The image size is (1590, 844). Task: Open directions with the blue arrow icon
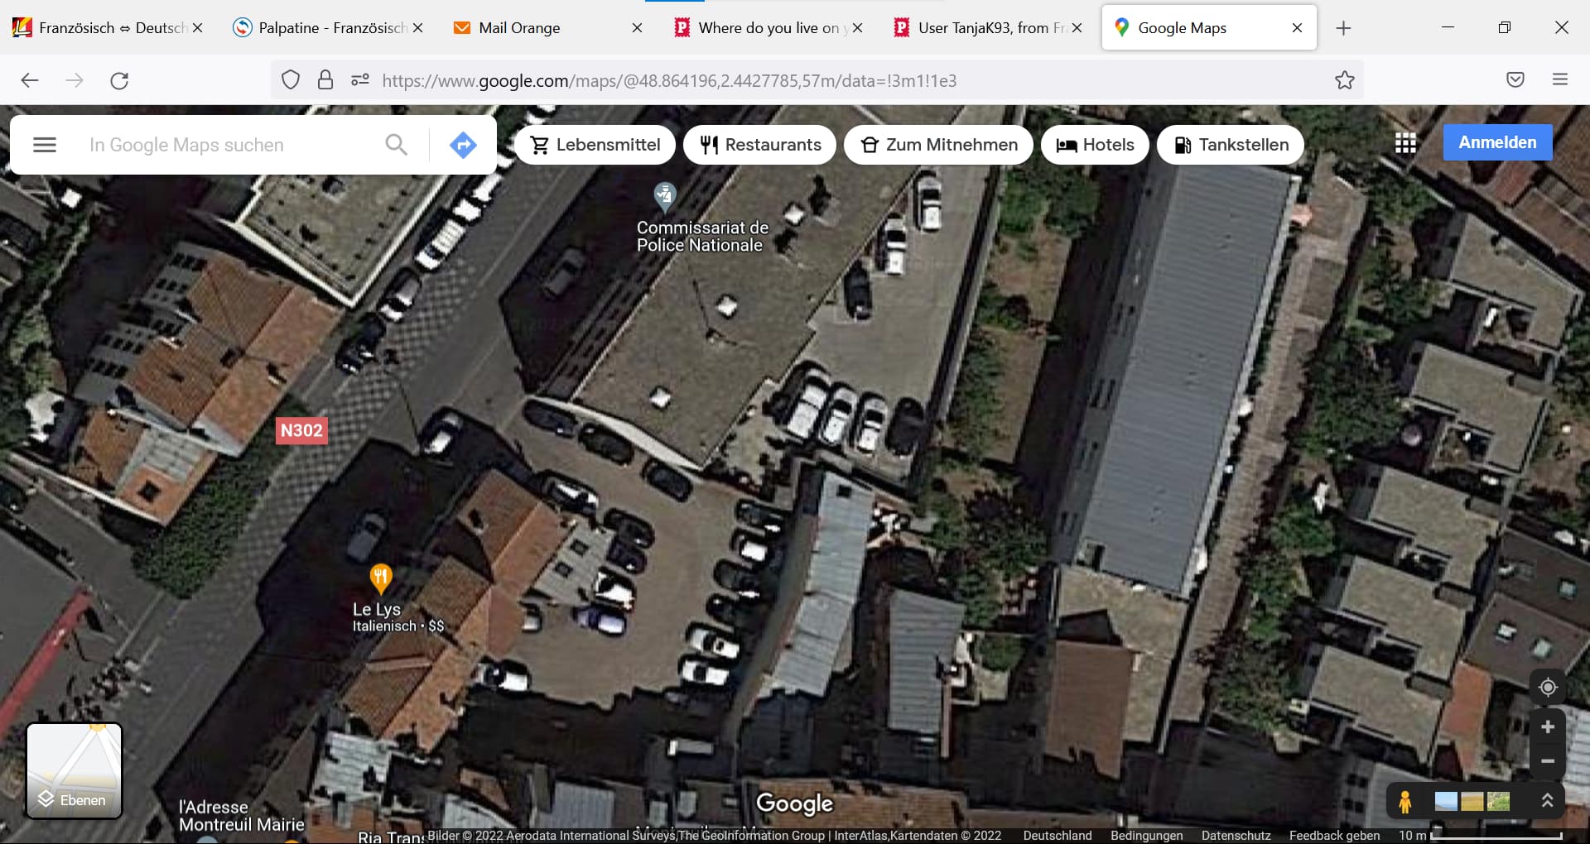[463, 145]
